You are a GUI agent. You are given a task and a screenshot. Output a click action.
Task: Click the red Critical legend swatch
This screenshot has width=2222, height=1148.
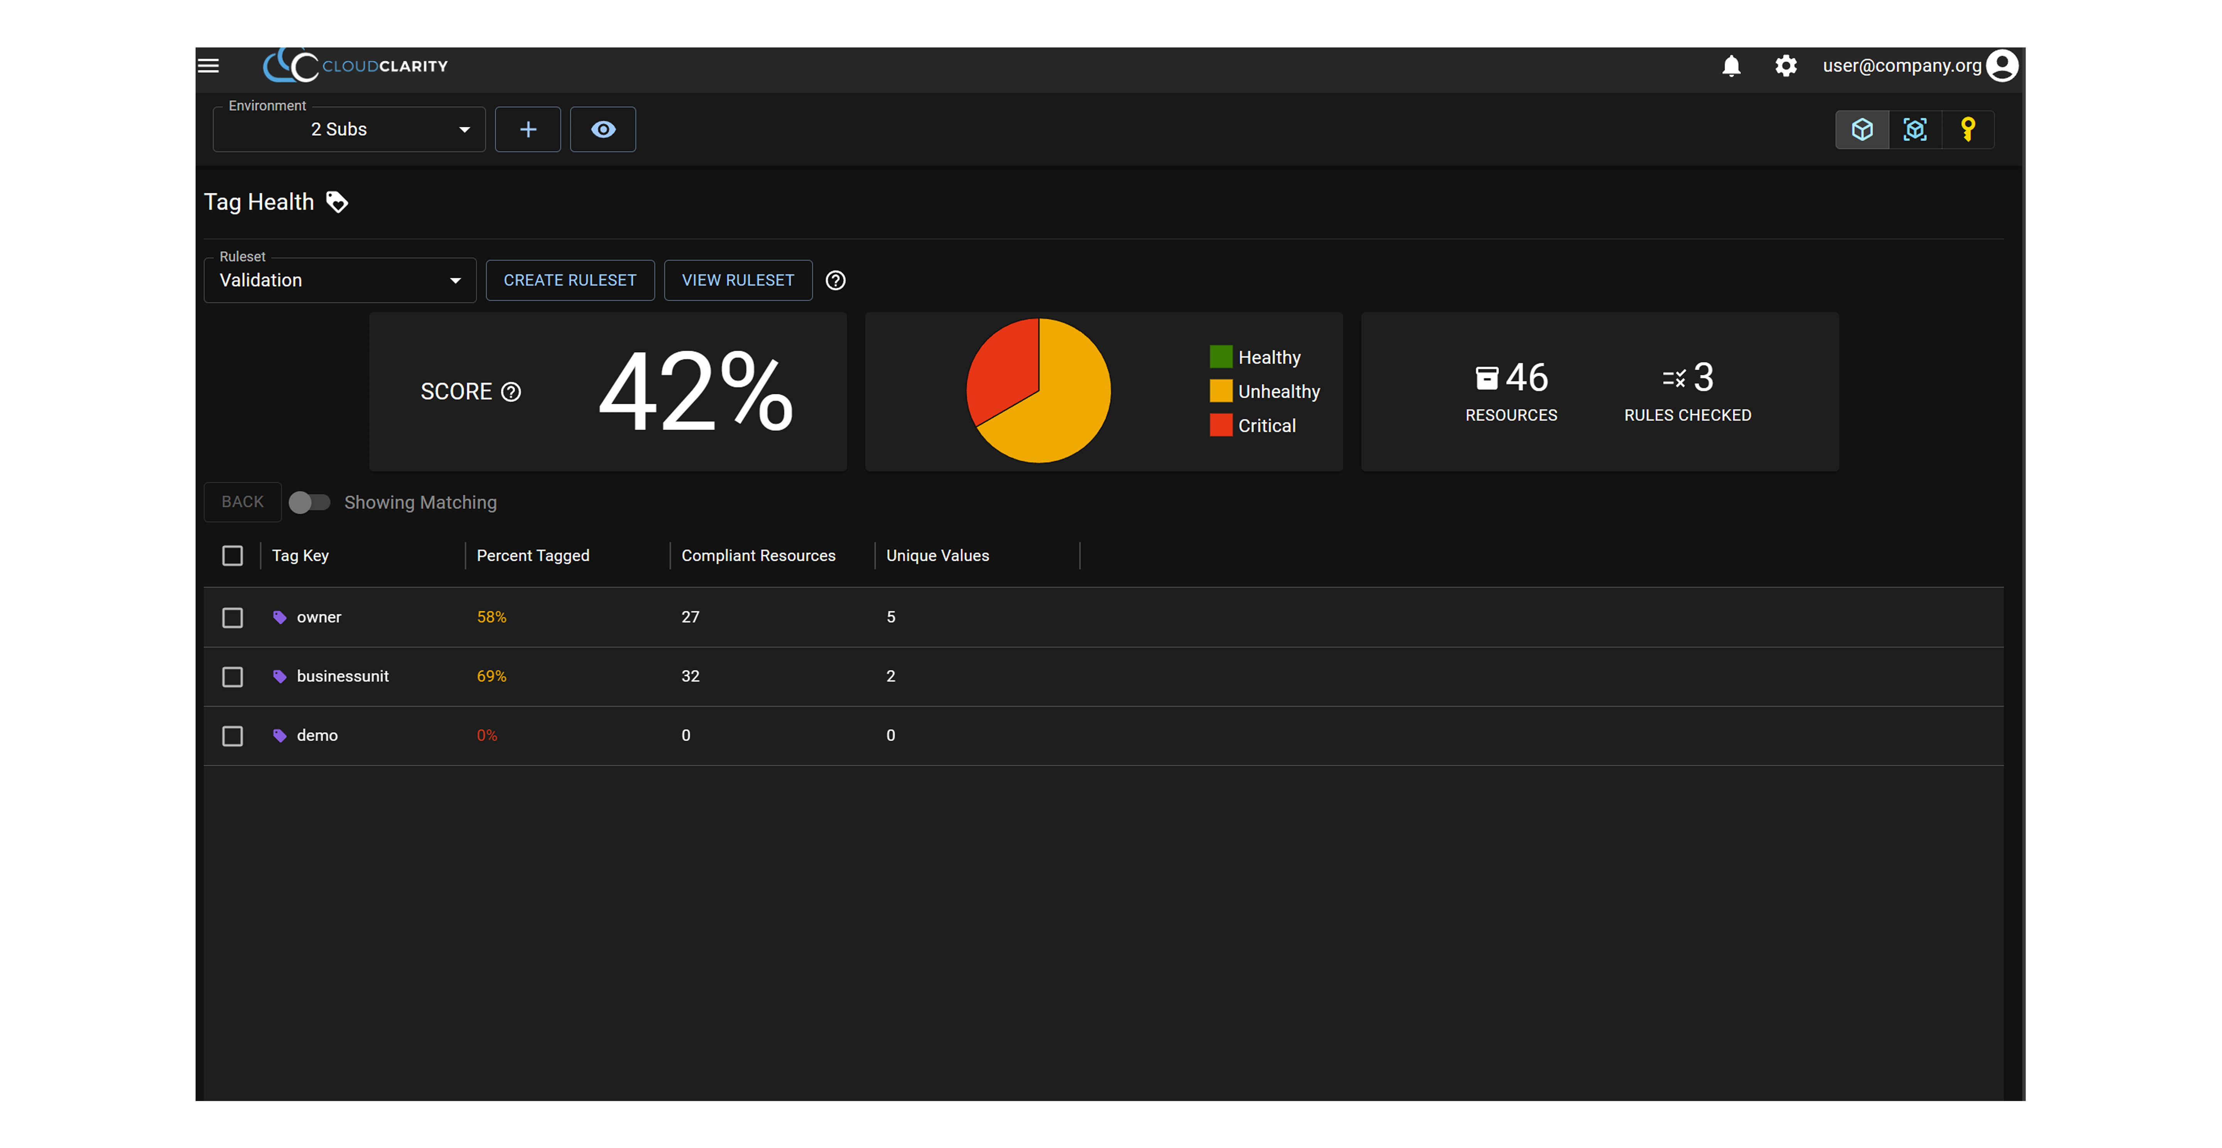pos(1221,425)
